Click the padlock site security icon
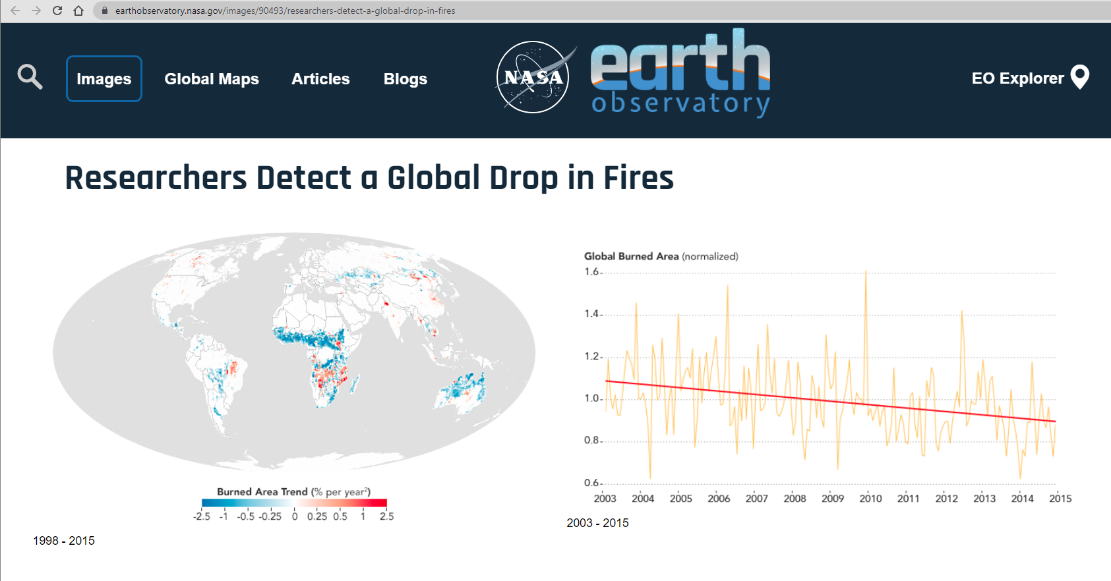 104,11
